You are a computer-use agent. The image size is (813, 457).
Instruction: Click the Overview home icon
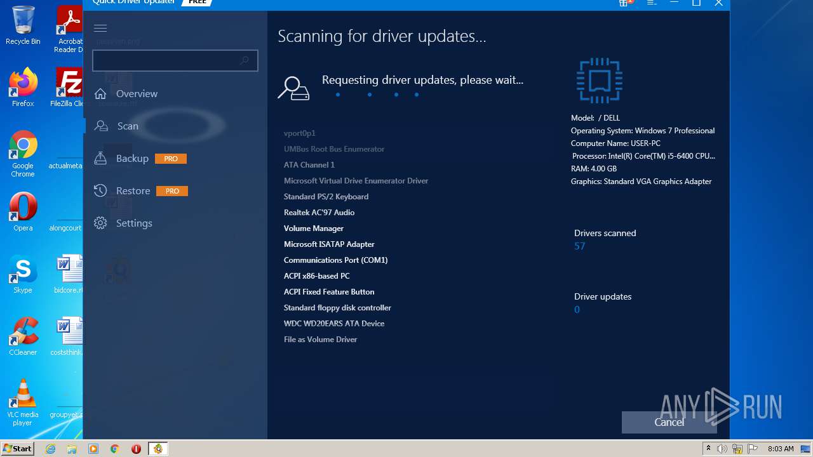pyautogui.click(x=100, y=94)
